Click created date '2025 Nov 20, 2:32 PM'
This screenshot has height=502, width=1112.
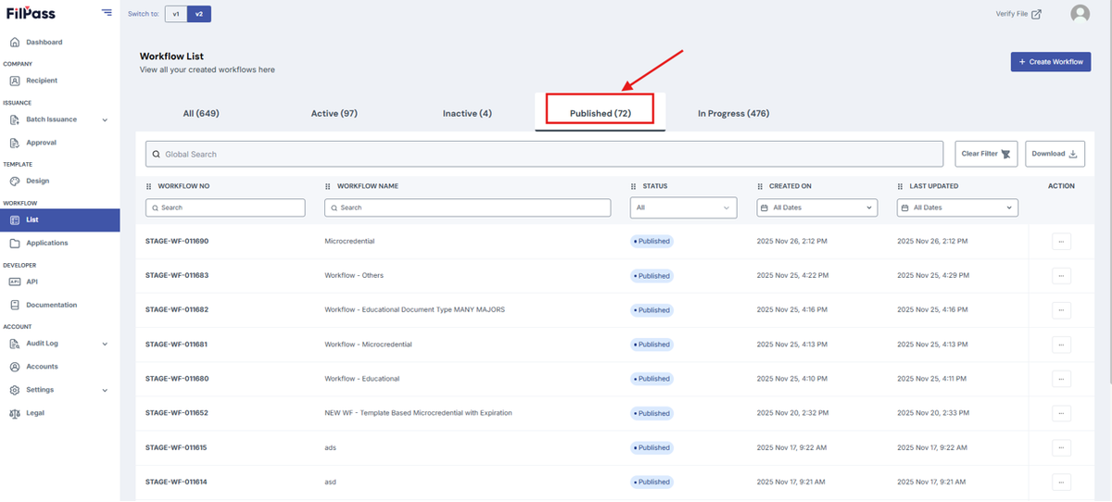coord(792,413)
